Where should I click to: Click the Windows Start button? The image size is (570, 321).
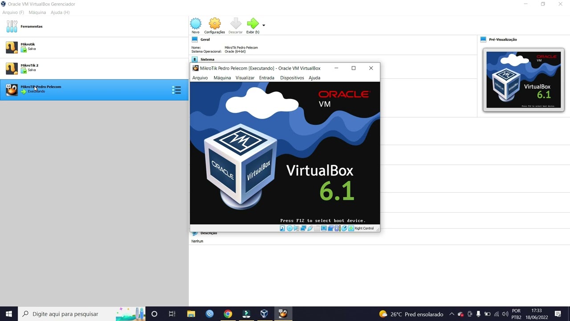pyautogui.click(x=8, y=314)
